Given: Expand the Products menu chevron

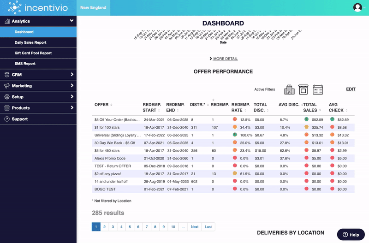Looking at the screenshot, I should click(x=71, y=108).
